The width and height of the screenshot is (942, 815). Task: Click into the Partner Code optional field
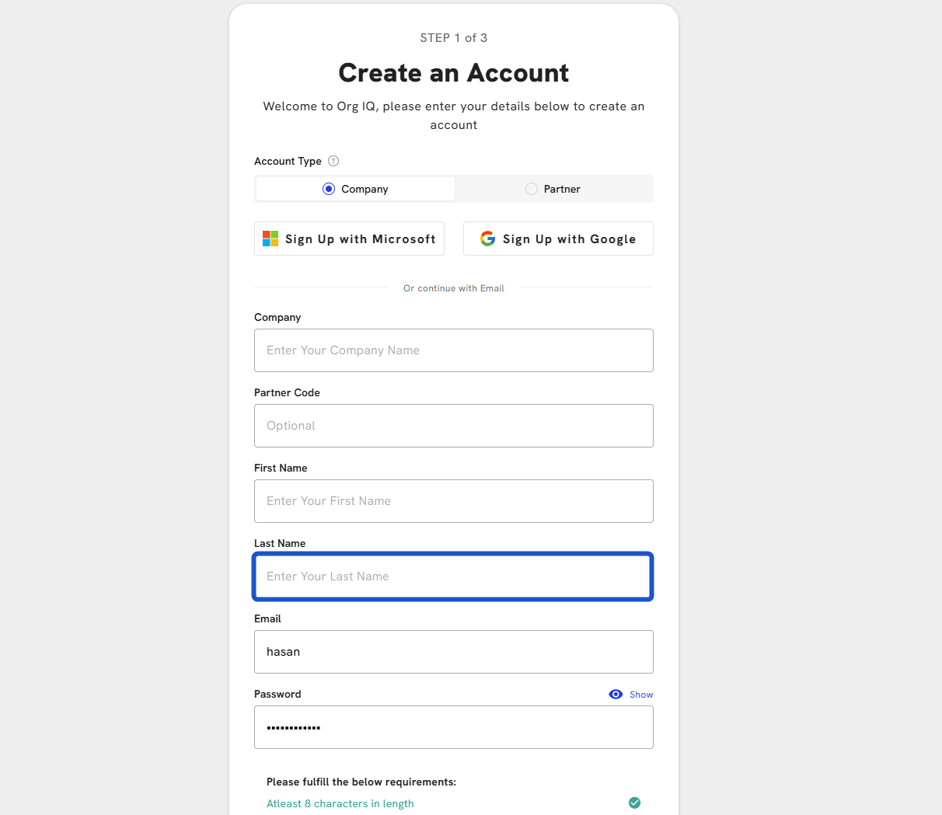(x=454, y=426)
